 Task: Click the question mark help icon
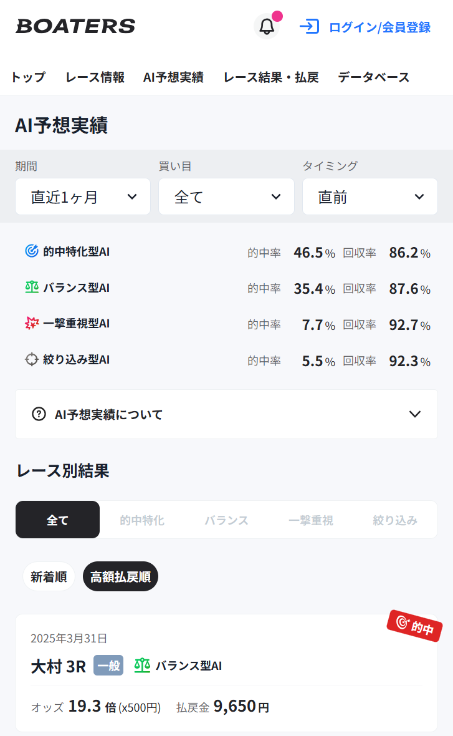coord(39,414)
